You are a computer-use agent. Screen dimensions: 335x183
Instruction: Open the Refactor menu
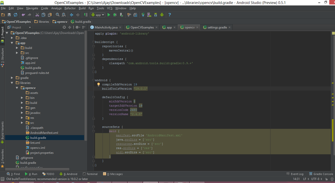[x=70, y=8]
